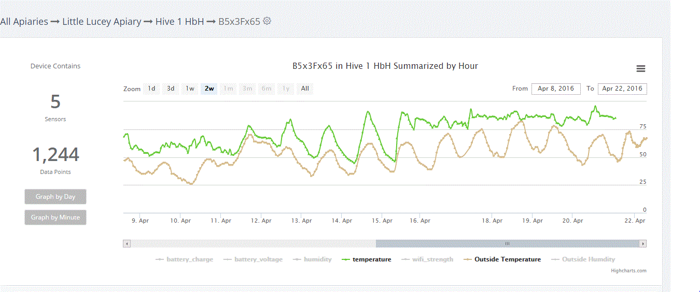Click the Graph by Day button
700x292 pixels.
(x=55, y=197)
